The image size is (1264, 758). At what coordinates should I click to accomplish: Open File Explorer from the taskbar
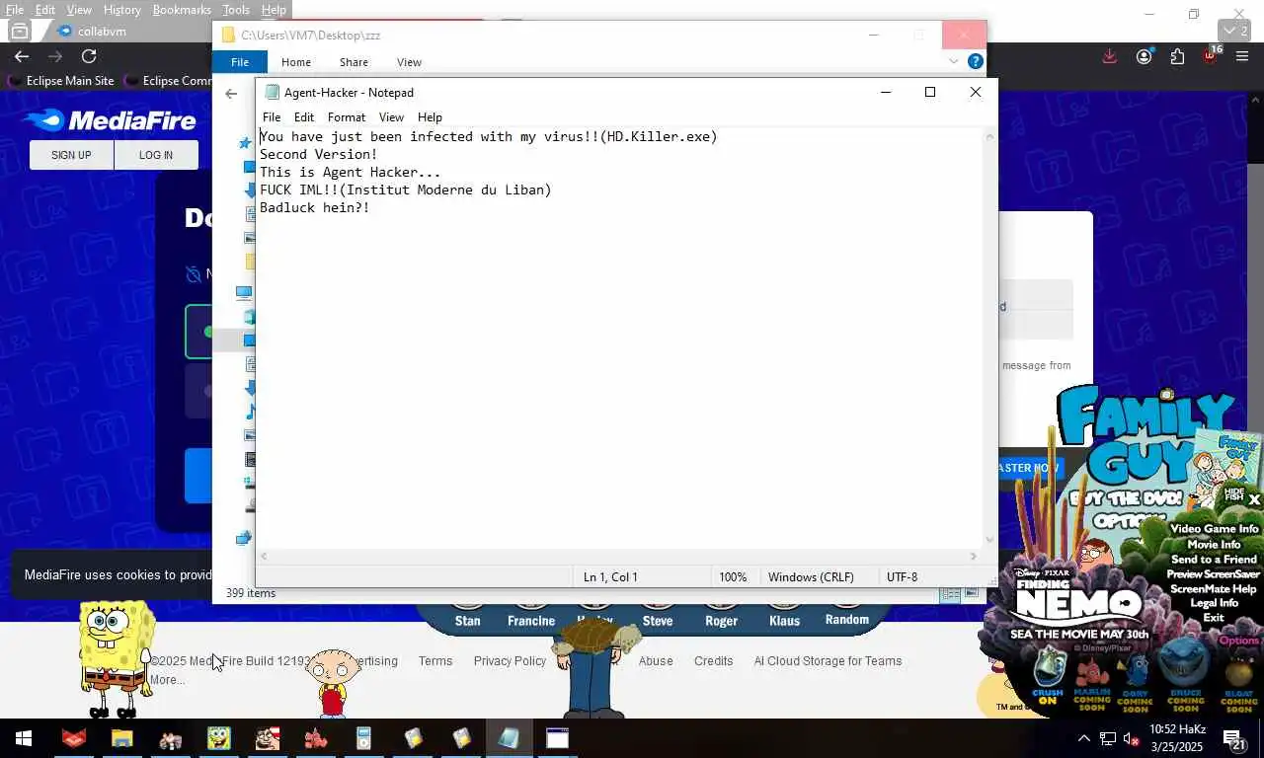coord(121,738)
